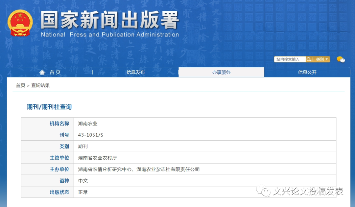
Task: Click the 出版状态 row label
Action: (x=59, y=192)
